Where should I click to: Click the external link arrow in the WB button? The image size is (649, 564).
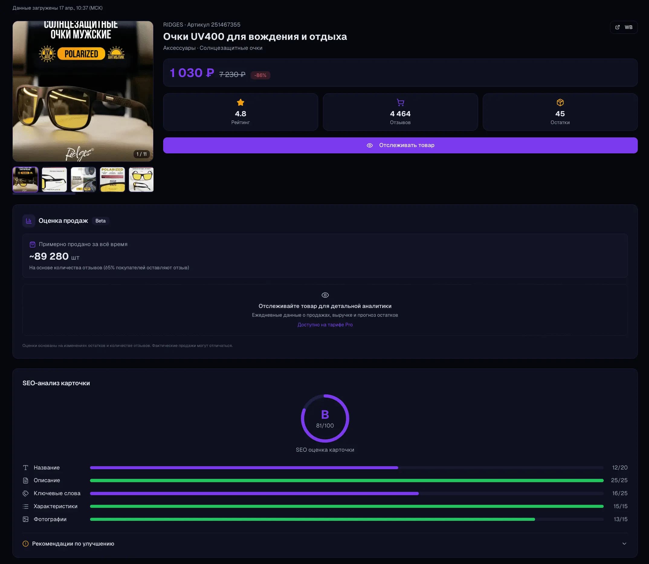click(617, 27)
